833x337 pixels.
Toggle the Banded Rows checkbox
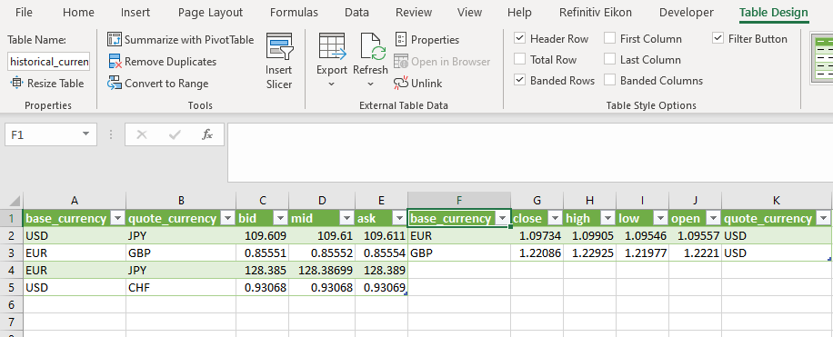pyautogui.click(x=520, y=81)
